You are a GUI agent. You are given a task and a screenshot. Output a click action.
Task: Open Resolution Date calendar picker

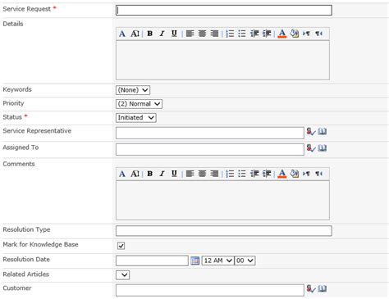click(x=195, y=260)
